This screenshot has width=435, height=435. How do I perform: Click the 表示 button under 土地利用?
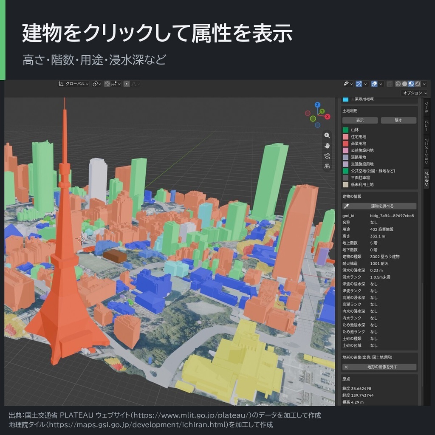point(360,120)
